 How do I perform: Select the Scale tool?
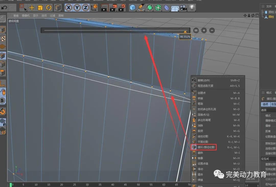(40, 7)
